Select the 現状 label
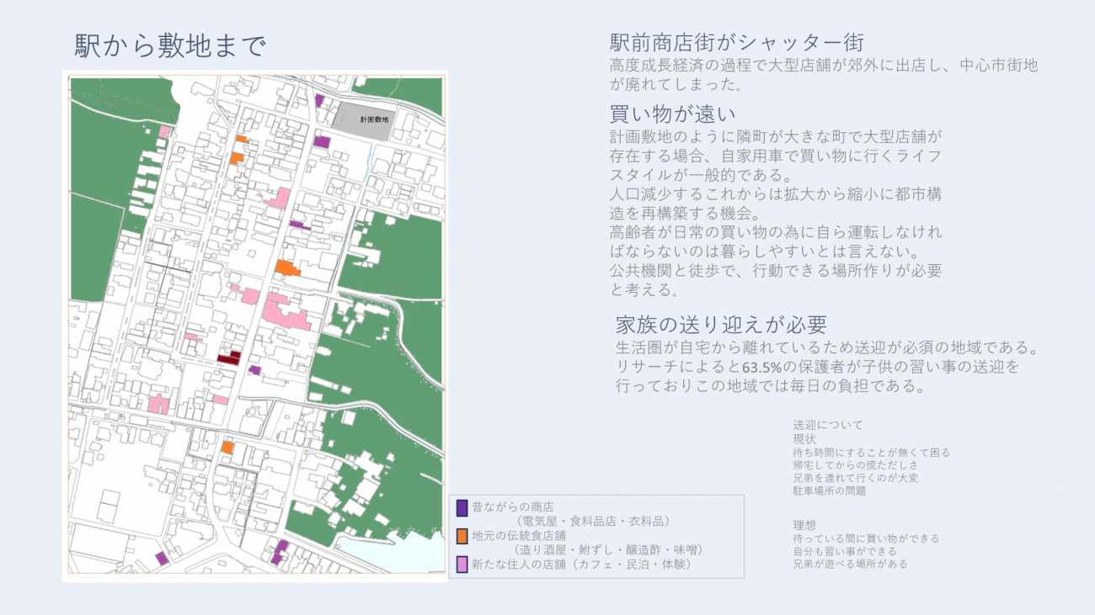The image size is (1095, 615). tap(804, 438)
